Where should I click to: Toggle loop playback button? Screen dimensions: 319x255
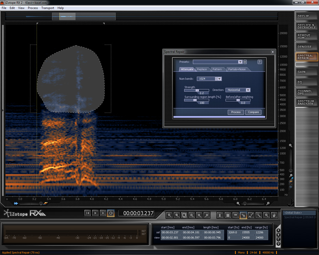(x=111, y=213)
